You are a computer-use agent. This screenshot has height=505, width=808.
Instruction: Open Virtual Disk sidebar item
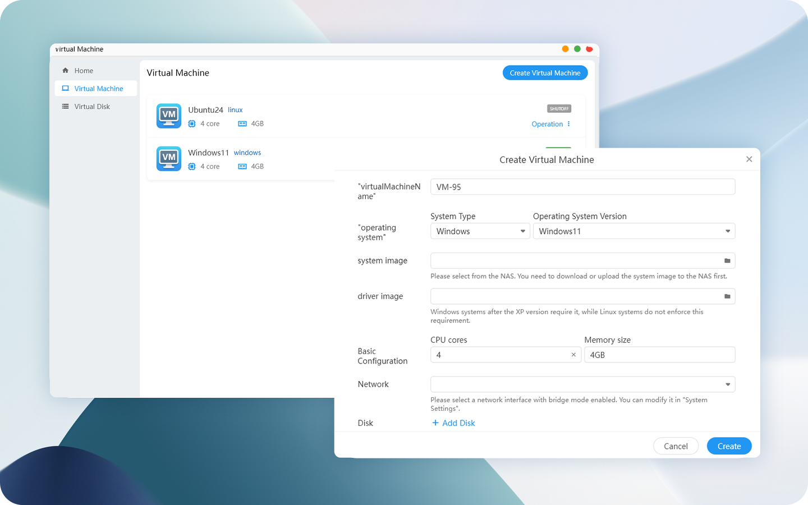pyautogui.click(x=95, y=107)
